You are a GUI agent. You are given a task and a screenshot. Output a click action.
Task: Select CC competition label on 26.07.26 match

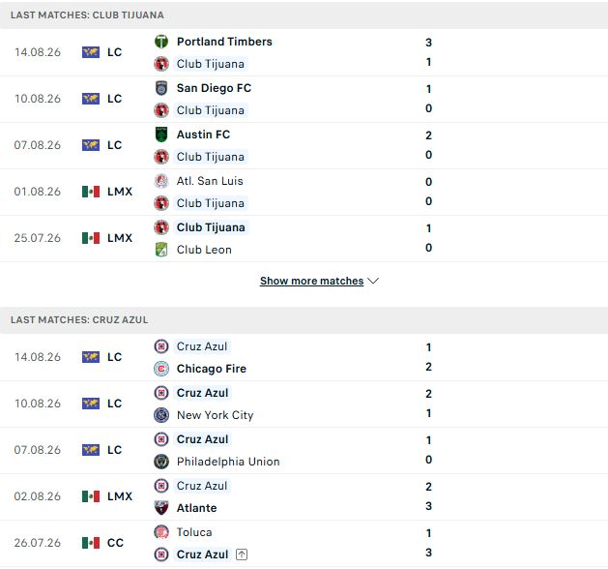[x=115, y=543]
